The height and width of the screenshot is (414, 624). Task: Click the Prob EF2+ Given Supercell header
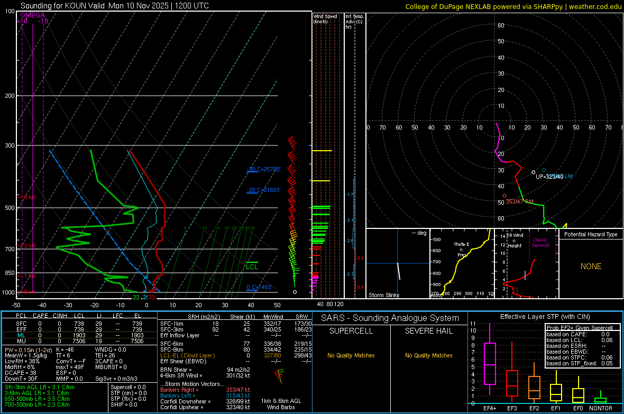(580, 328)
